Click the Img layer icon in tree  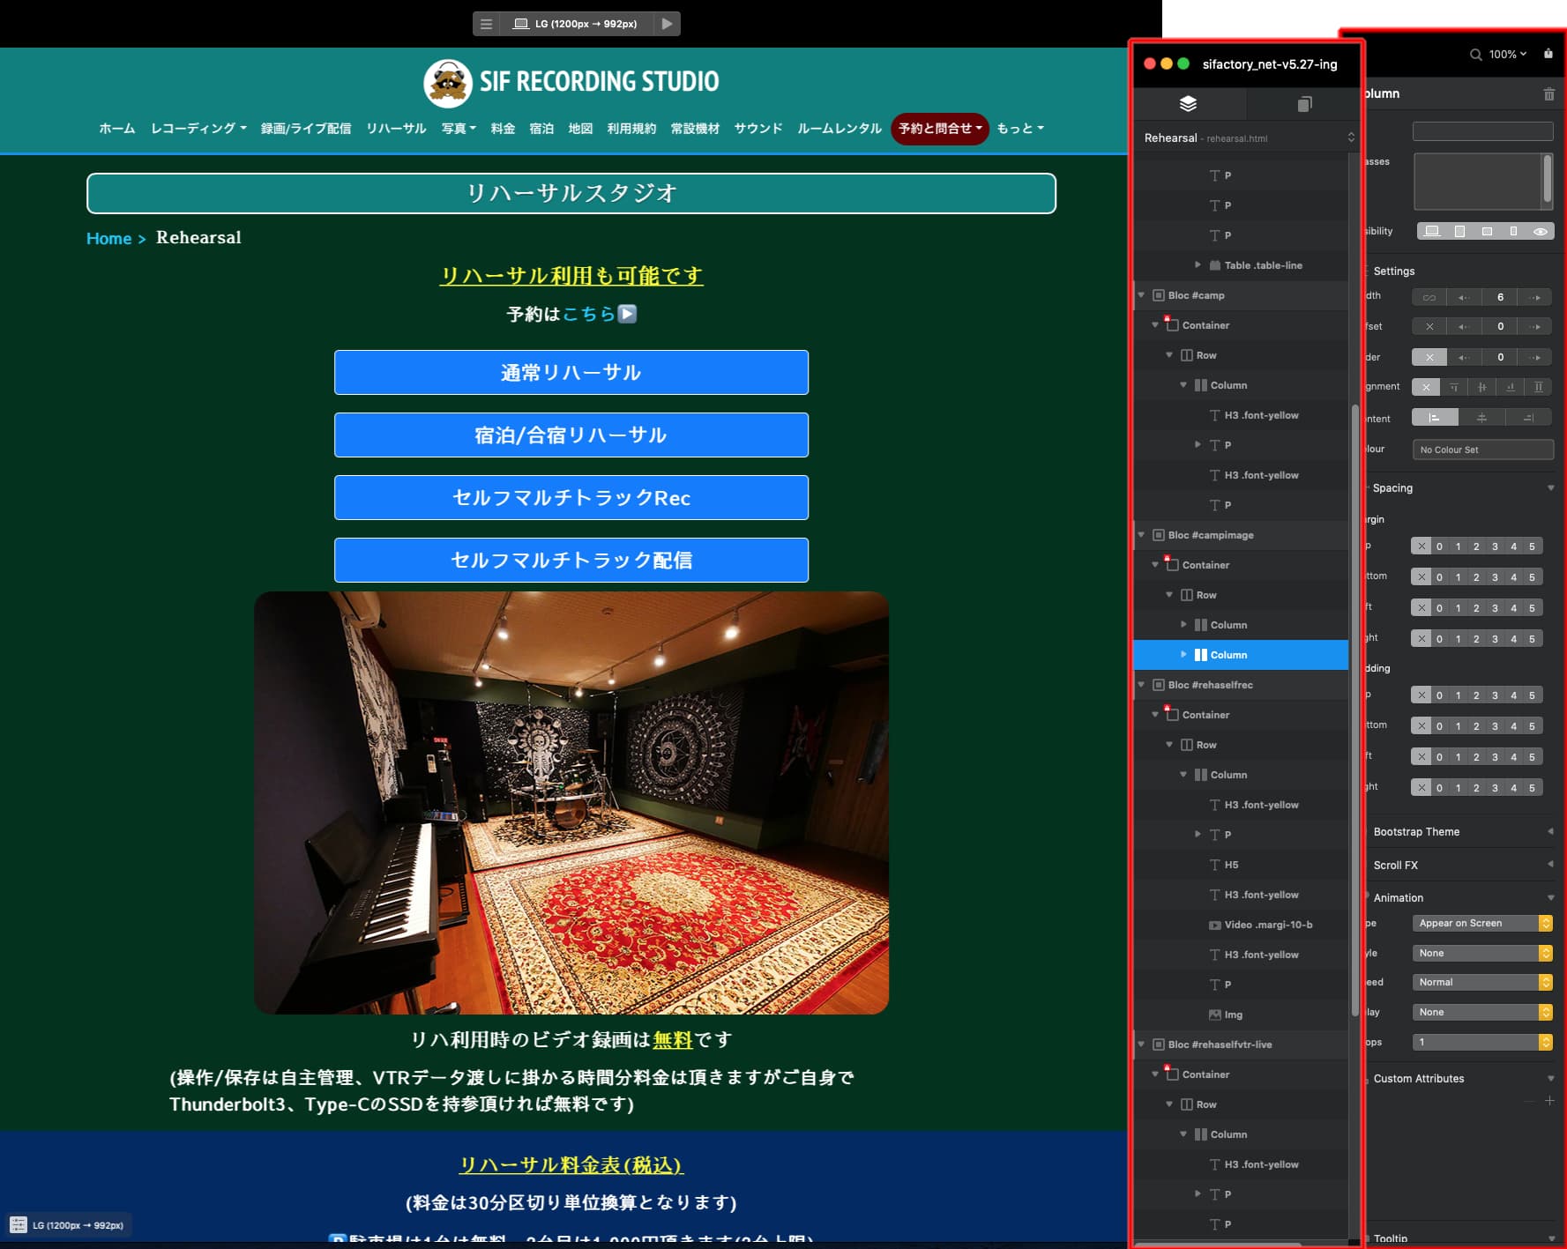1215,1015
